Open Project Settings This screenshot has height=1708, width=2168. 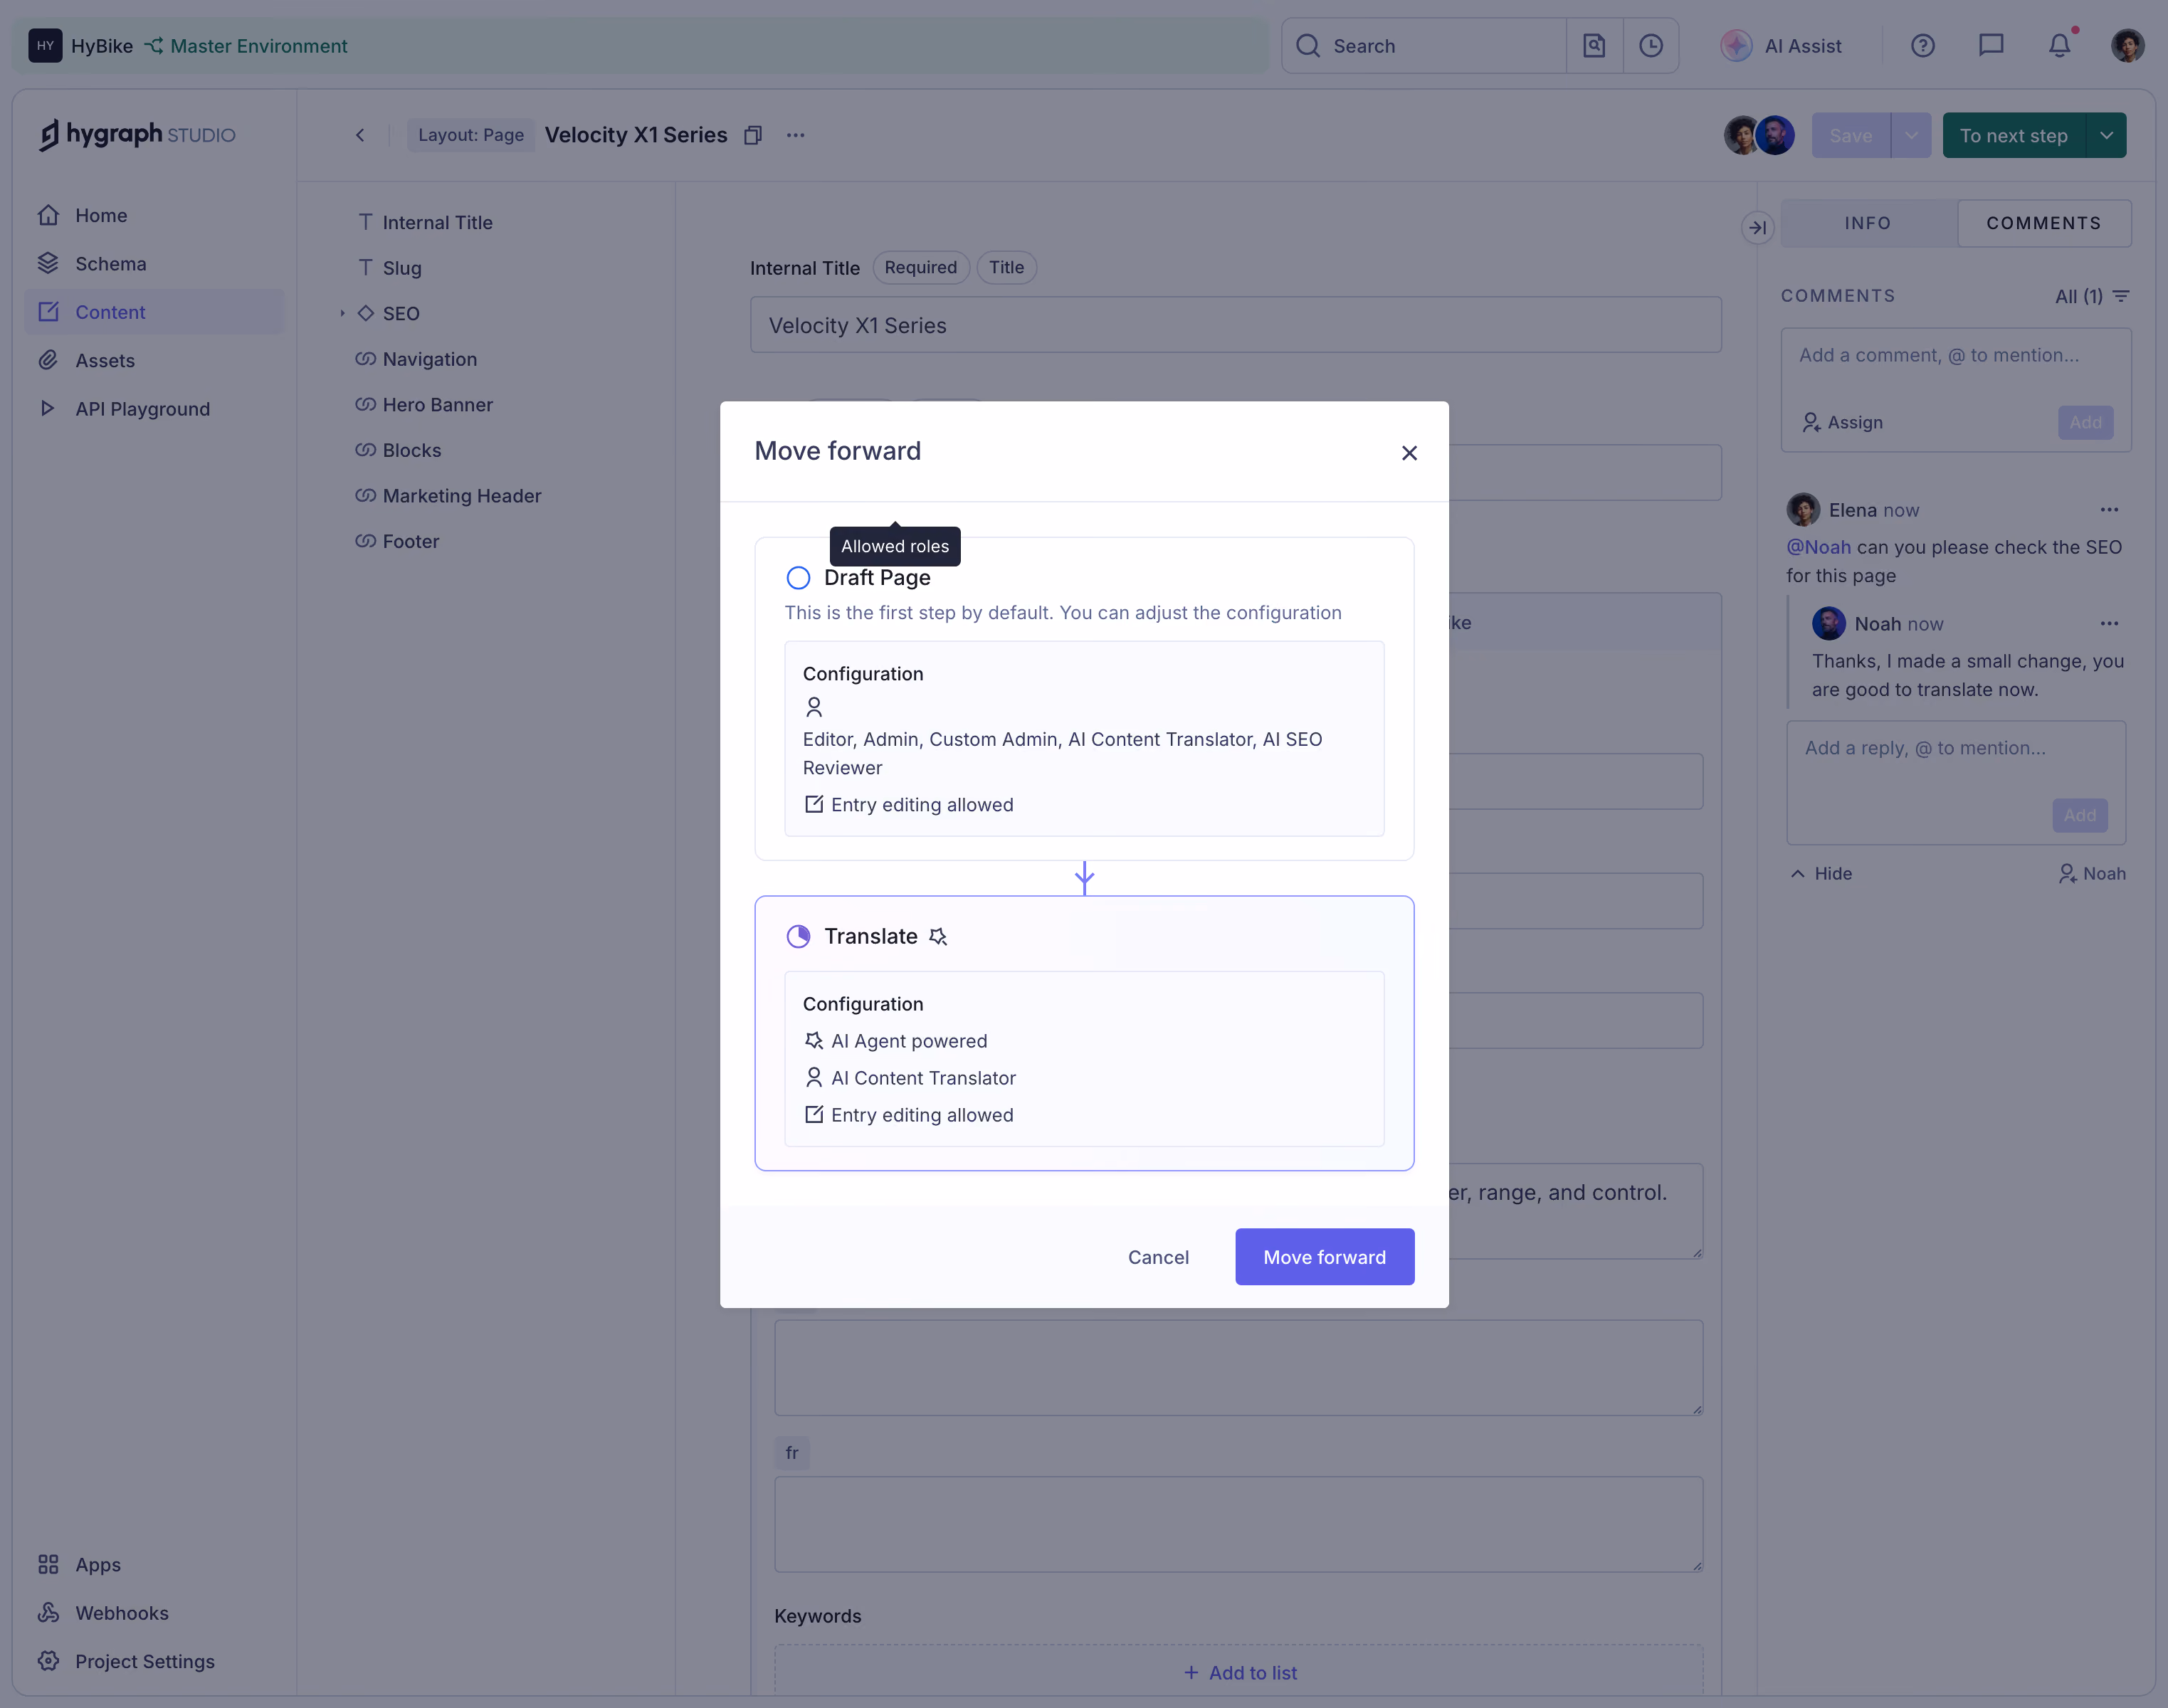pyautogui.click(x=154, y=1661)
